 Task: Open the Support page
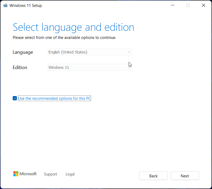[51, 174]
